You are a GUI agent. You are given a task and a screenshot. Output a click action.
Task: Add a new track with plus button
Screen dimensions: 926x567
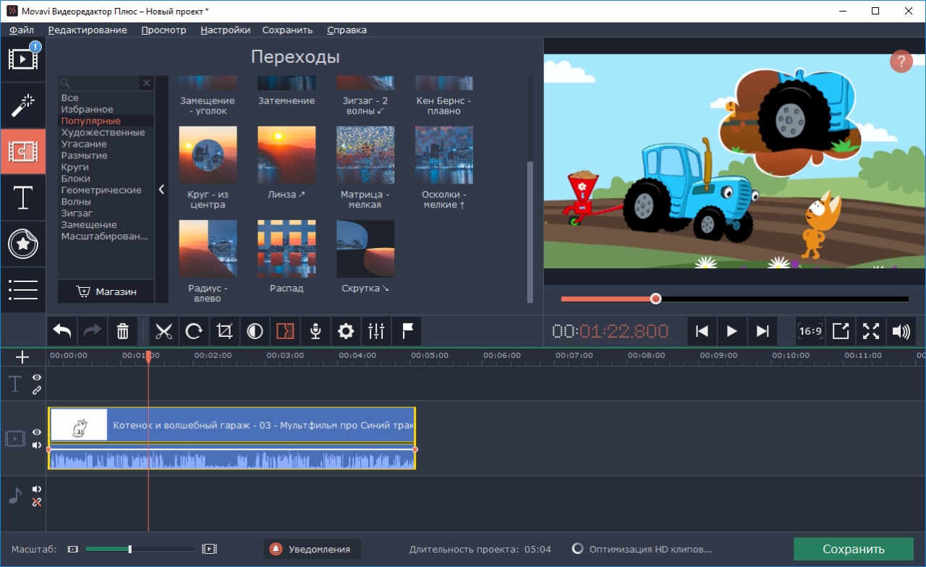tap(22, 357)
